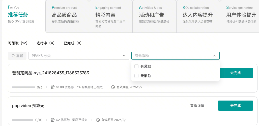Click the clock icon next to 有效期至 2026/2/1

98,120
